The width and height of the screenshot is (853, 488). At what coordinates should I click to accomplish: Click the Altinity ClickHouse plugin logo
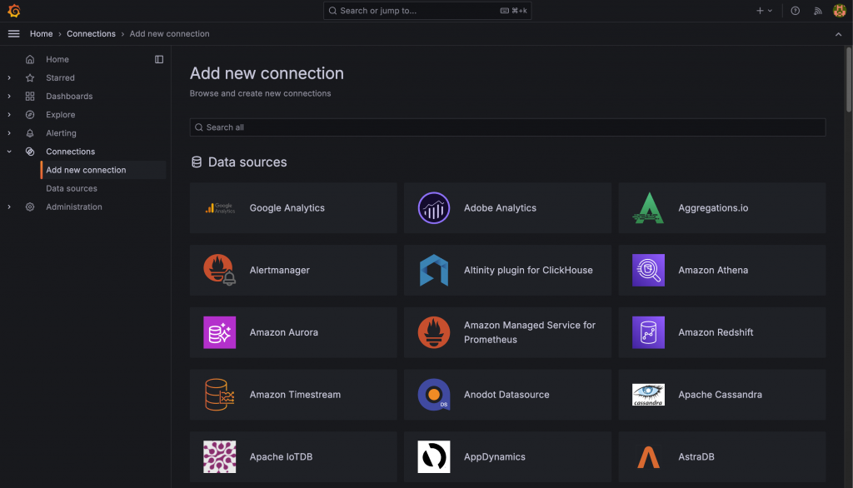click(433, 270)
